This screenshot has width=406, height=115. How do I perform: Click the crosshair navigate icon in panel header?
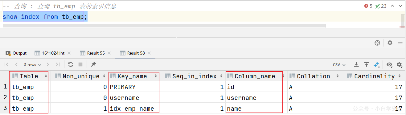[377, 43]
